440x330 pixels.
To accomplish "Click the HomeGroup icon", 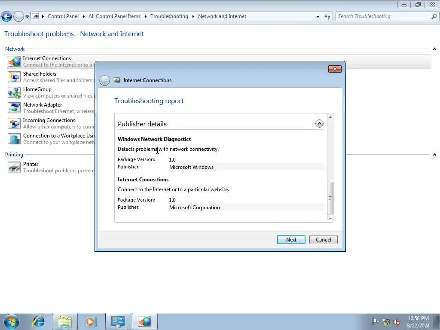I will pos(14,93).
